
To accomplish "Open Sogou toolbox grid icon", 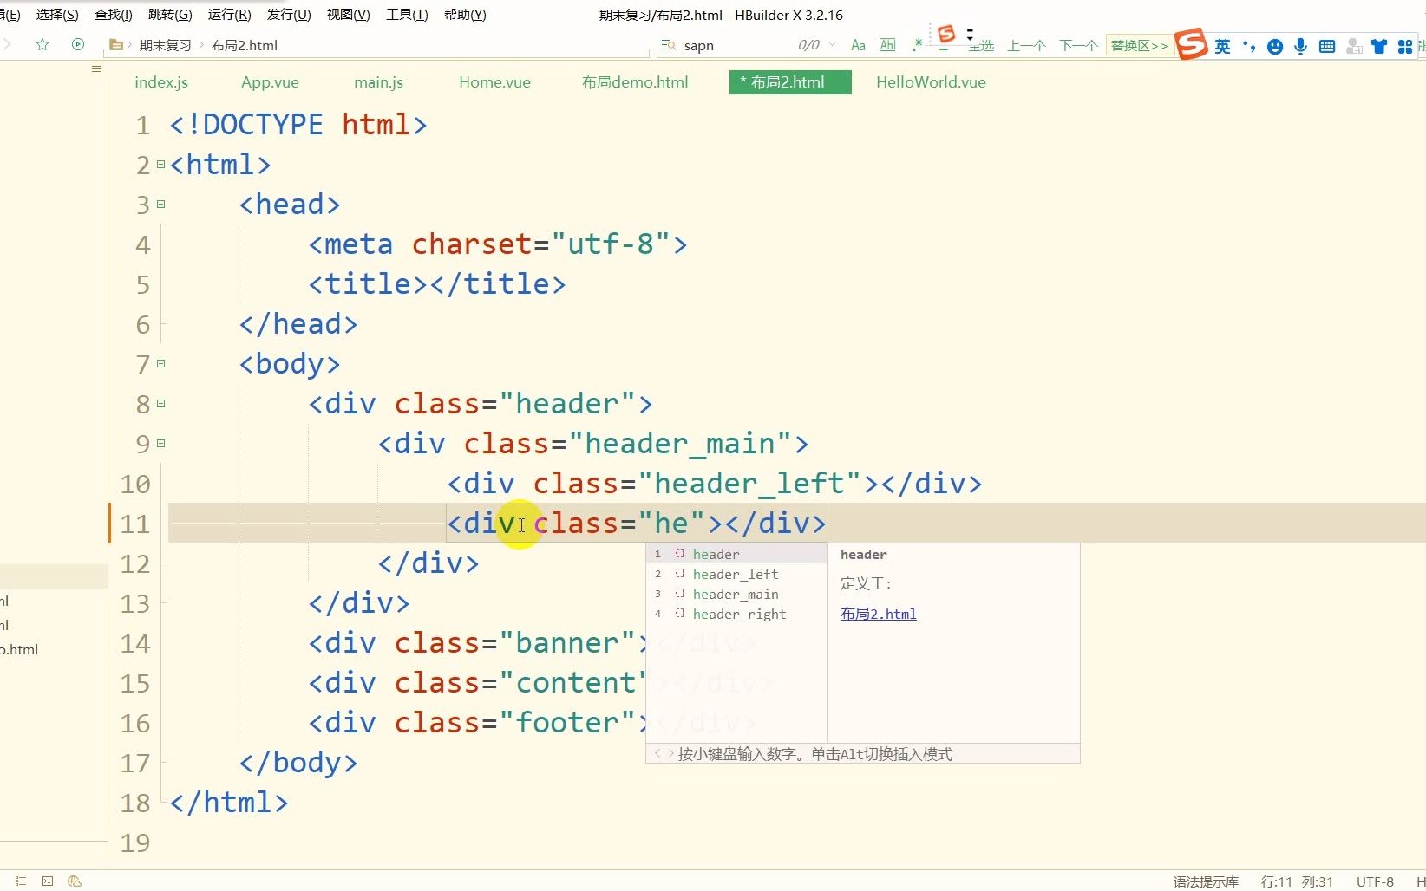I will pyautogui.click(x=1405, y=47).
